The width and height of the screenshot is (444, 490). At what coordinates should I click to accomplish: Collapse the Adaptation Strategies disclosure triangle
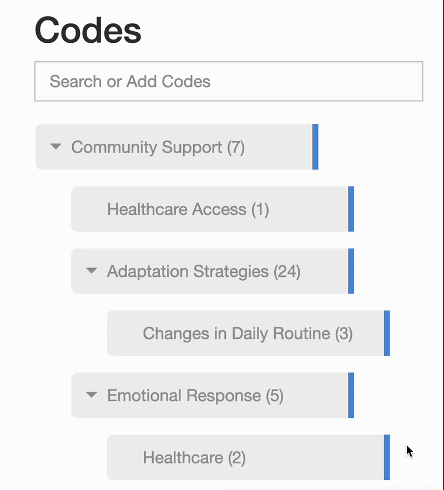(92, 270)
